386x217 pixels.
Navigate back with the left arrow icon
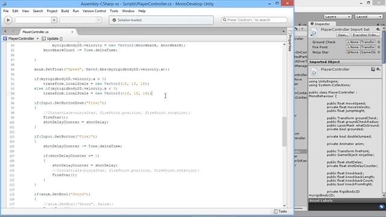click(5, 31)
